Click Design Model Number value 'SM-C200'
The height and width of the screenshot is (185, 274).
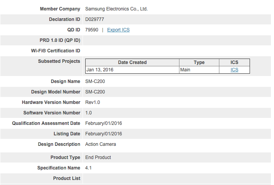point(95,92)
